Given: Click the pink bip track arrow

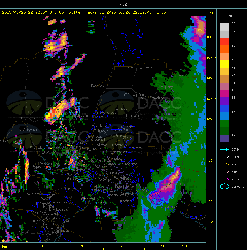Looking at the screenshot, I should (224, 172).
